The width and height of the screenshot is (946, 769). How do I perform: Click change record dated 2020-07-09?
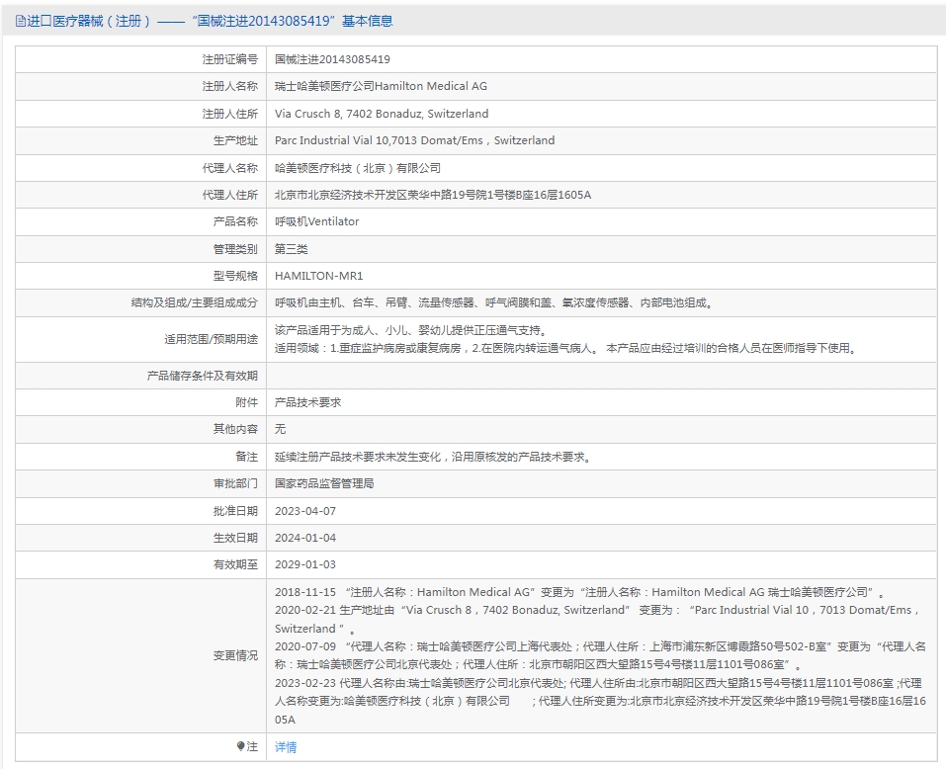point(600,655)
